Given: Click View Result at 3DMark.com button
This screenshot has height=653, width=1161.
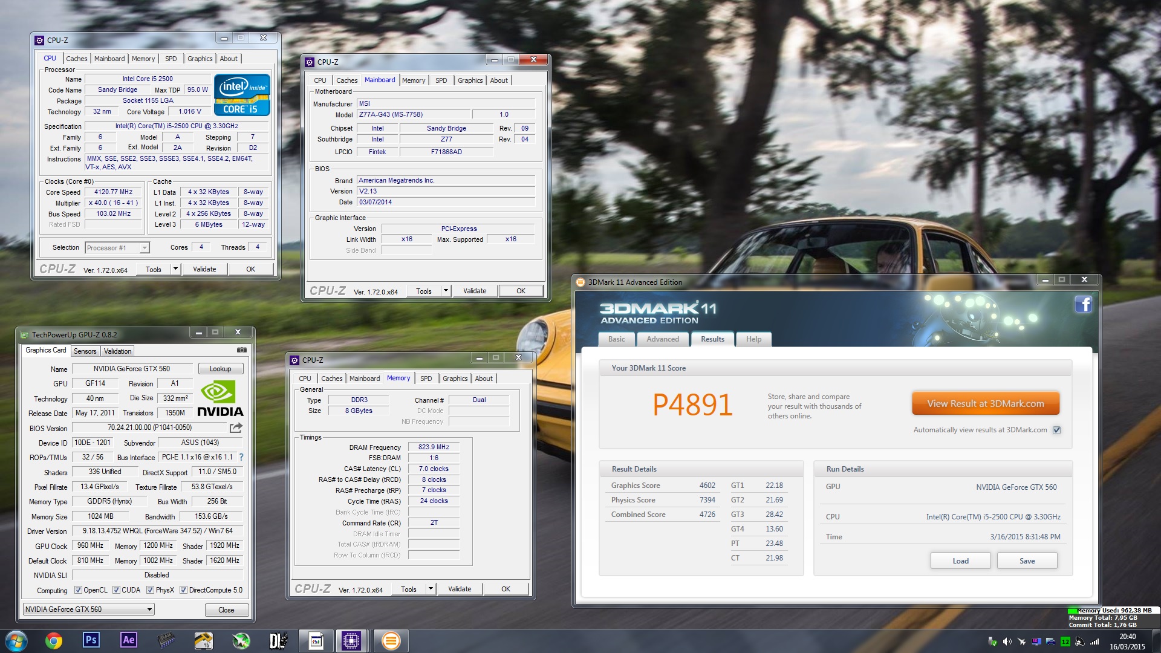Looking at the screenshot, I should 986,403.
